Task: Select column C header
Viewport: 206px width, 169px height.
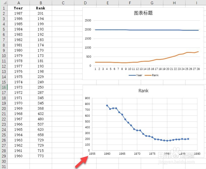Action: (x=63, y=3)
